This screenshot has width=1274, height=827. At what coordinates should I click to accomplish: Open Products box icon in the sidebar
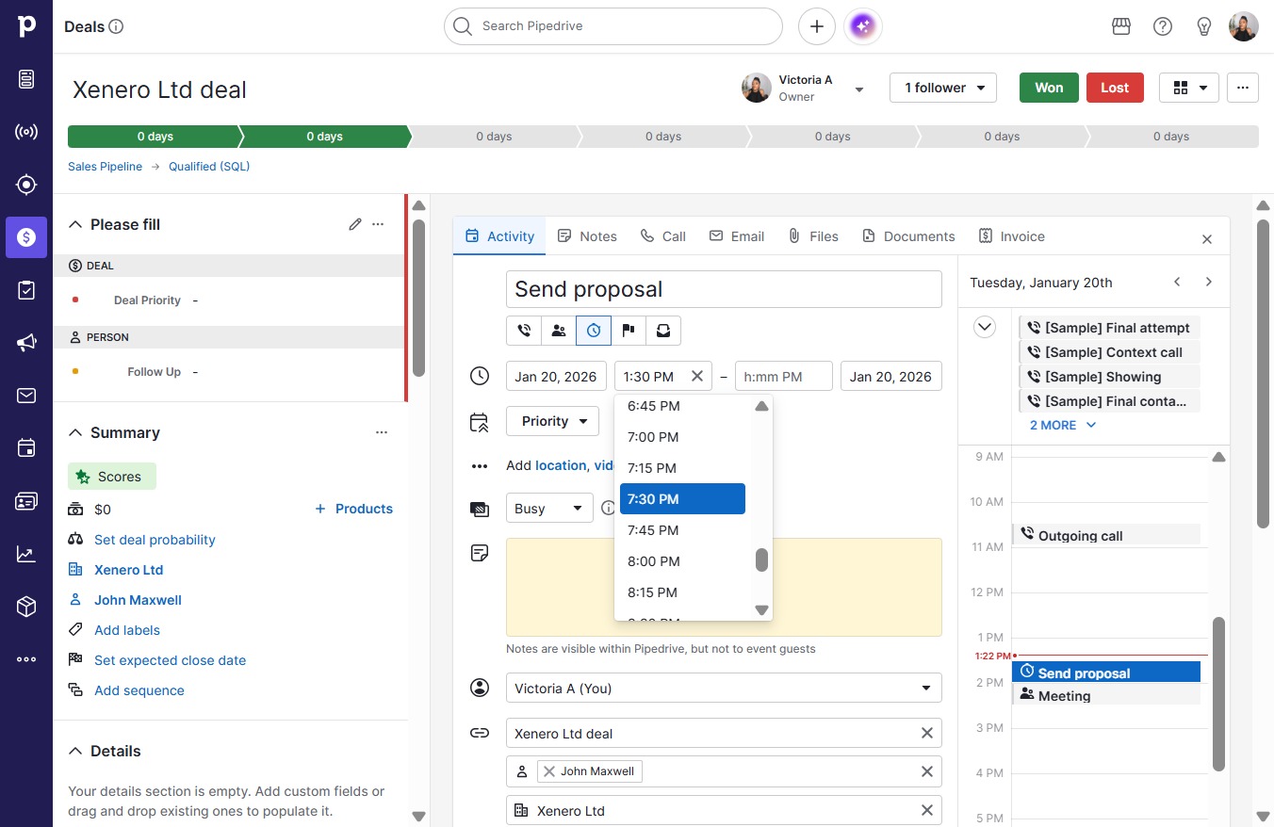point(26,607)
